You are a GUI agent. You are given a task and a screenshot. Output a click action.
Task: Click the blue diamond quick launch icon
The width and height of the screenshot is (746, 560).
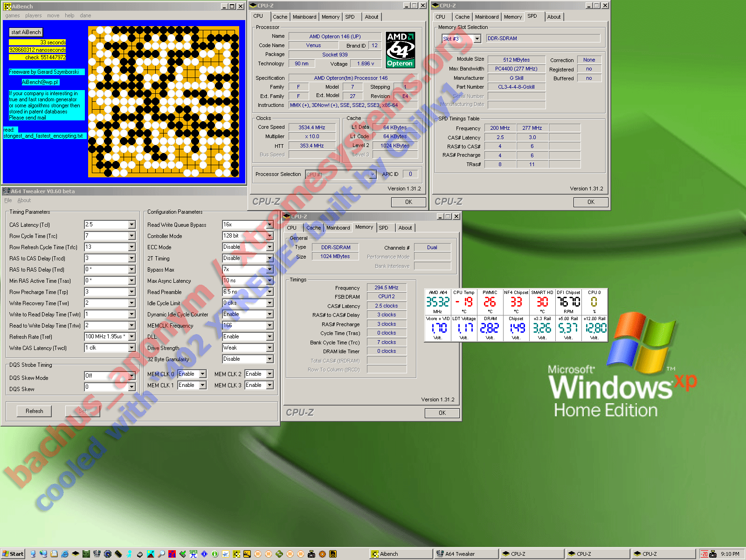[204, 554]
